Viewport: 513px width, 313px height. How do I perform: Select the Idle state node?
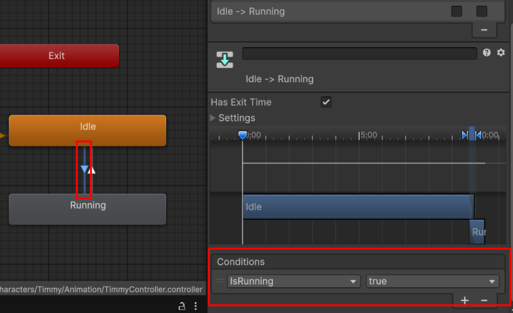[88, 130]
